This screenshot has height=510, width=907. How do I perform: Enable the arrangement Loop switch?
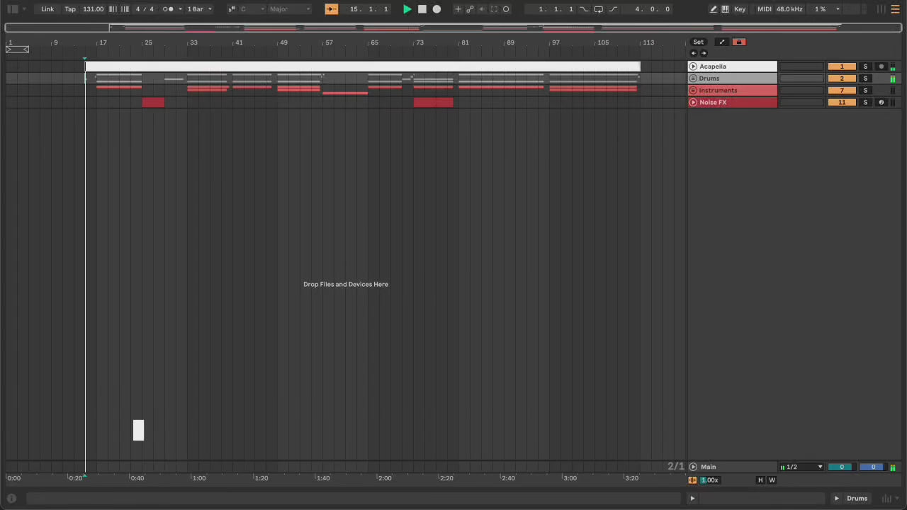coord(598,9)
